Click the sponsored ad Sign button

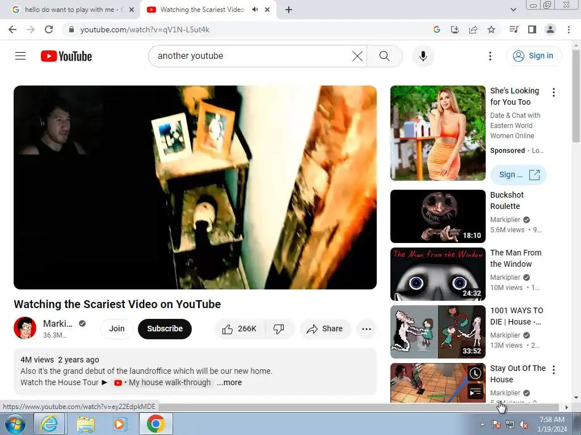(518, 174)
